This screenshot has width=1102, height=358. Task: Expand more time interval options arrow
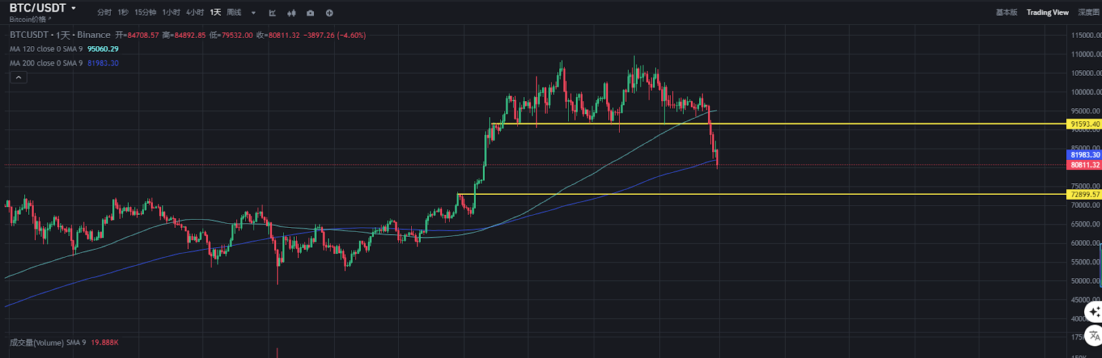point(253,13)
